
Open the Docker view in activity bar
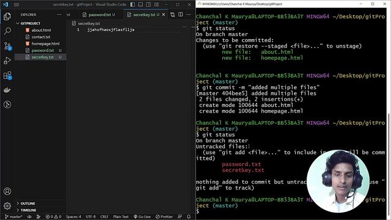coord(7,90)
